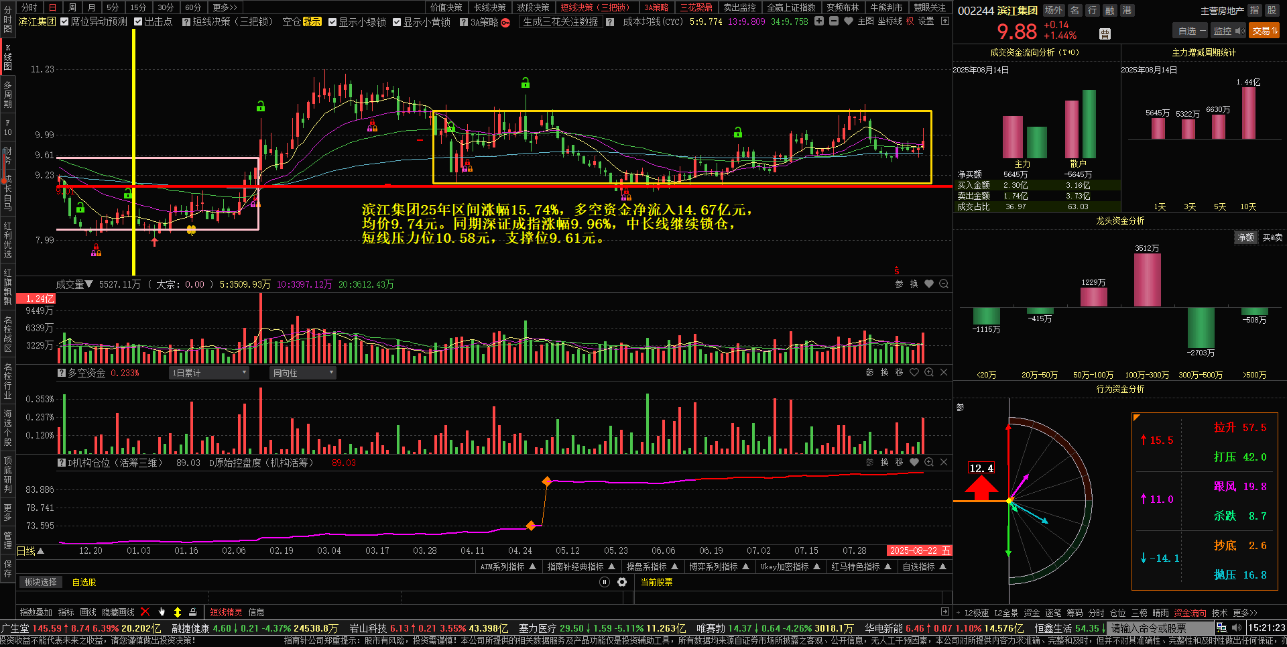Viewport: 1287px width, 647px height.
Task: Switch 龙头资金分析 to 买&卖 view
Action: pos(1272,237)
